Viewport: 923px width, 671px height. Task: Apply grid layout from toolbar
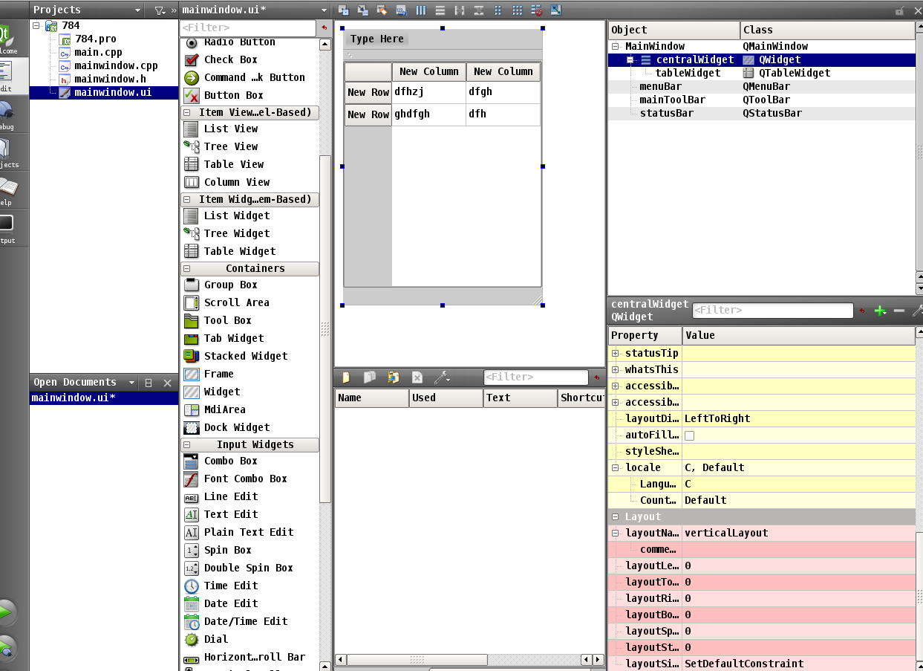pos(518,10)
